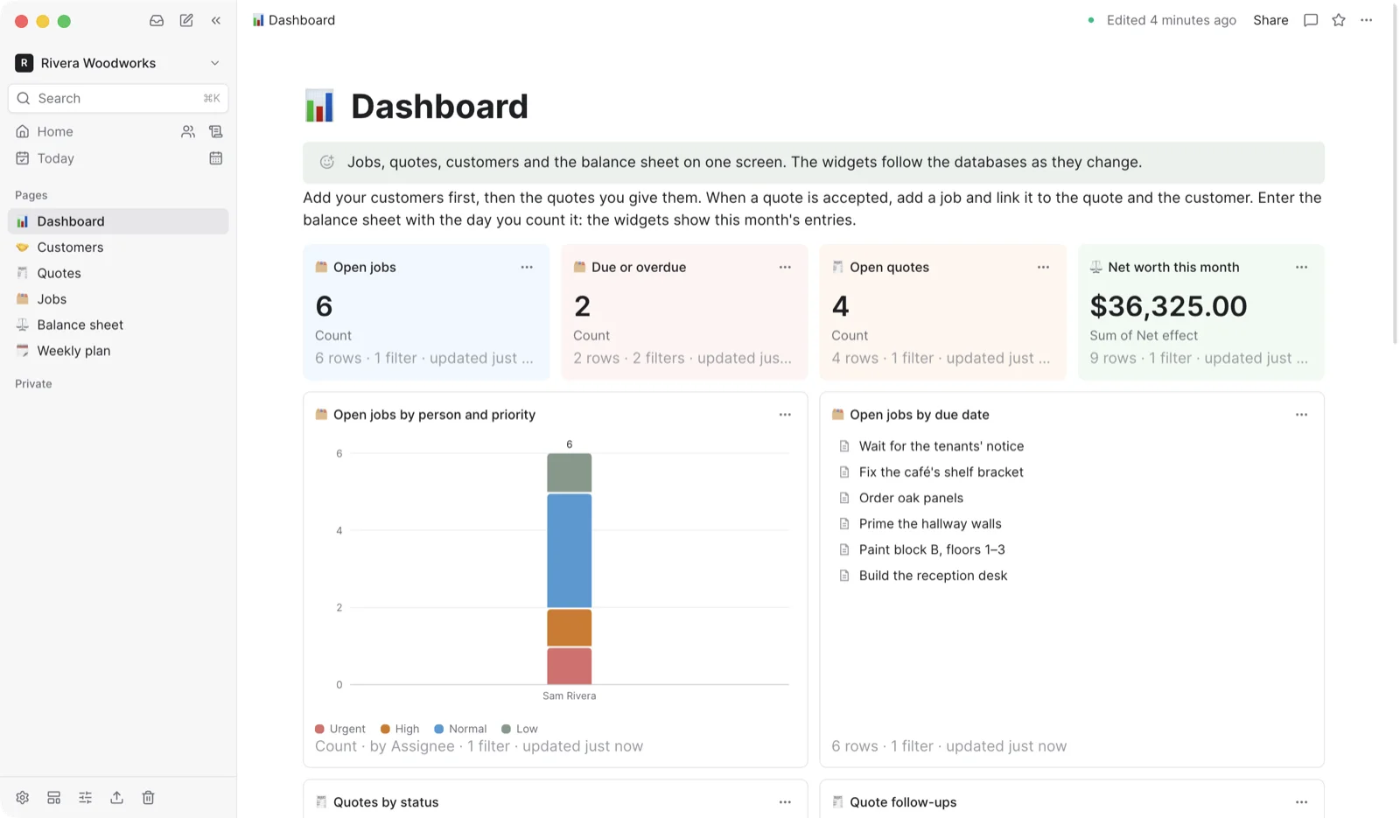Open the Open jobs widget menu
Image resolution: width=1400 pixels, height=818 pixels.
527,267
